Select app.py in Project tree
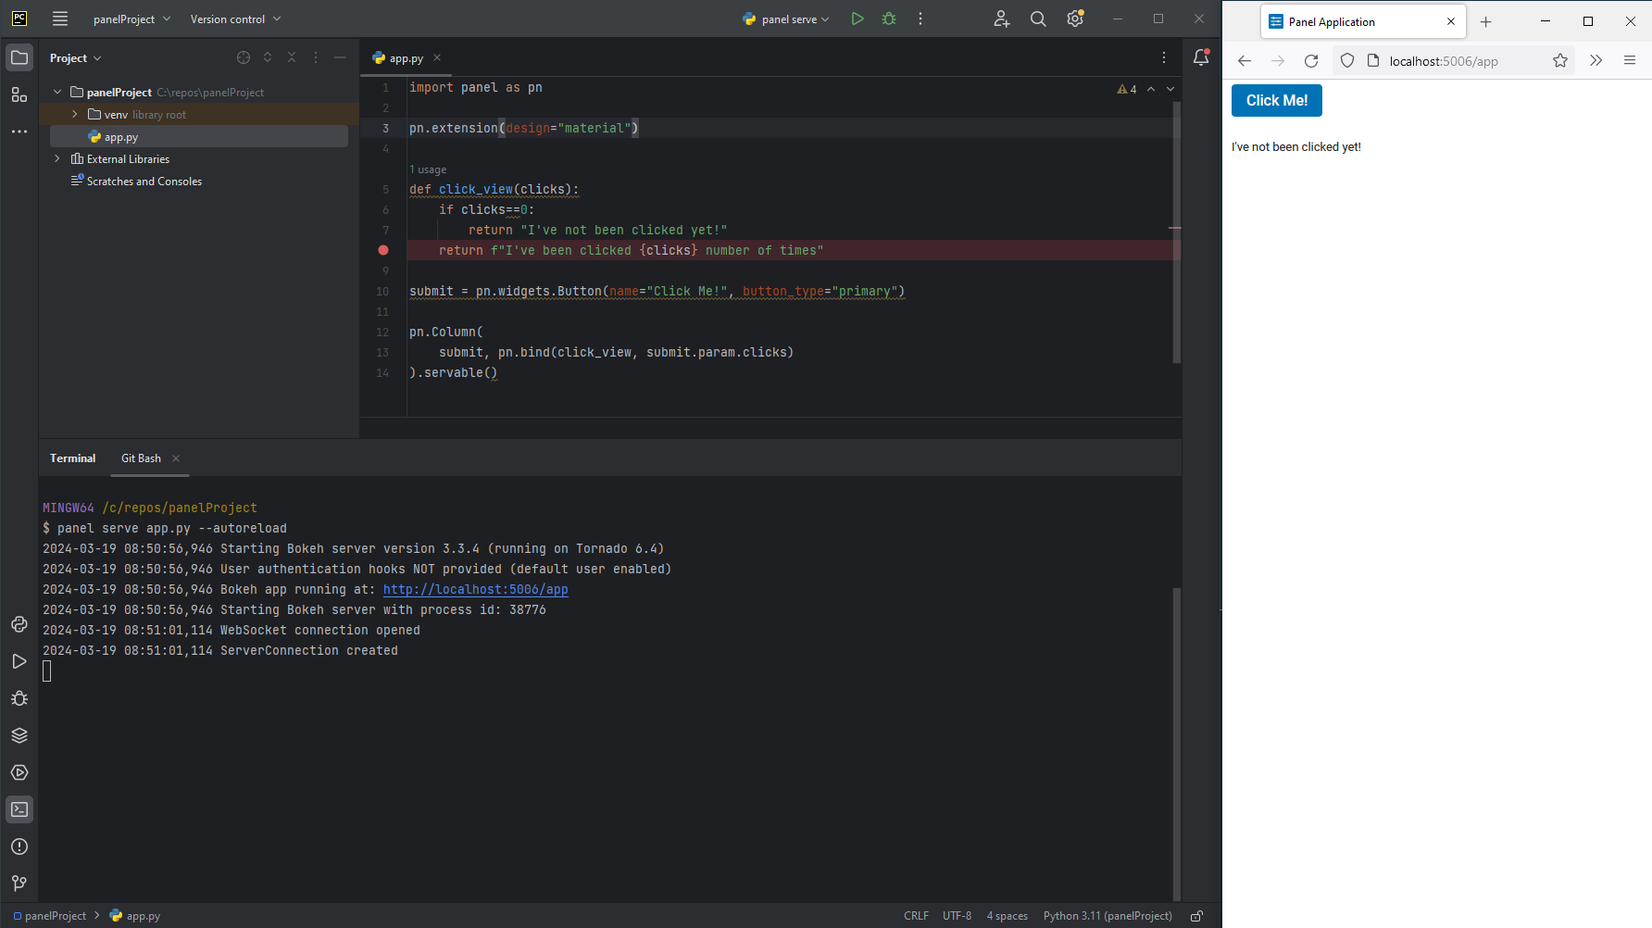The image size is (1652, 928). 199,136
